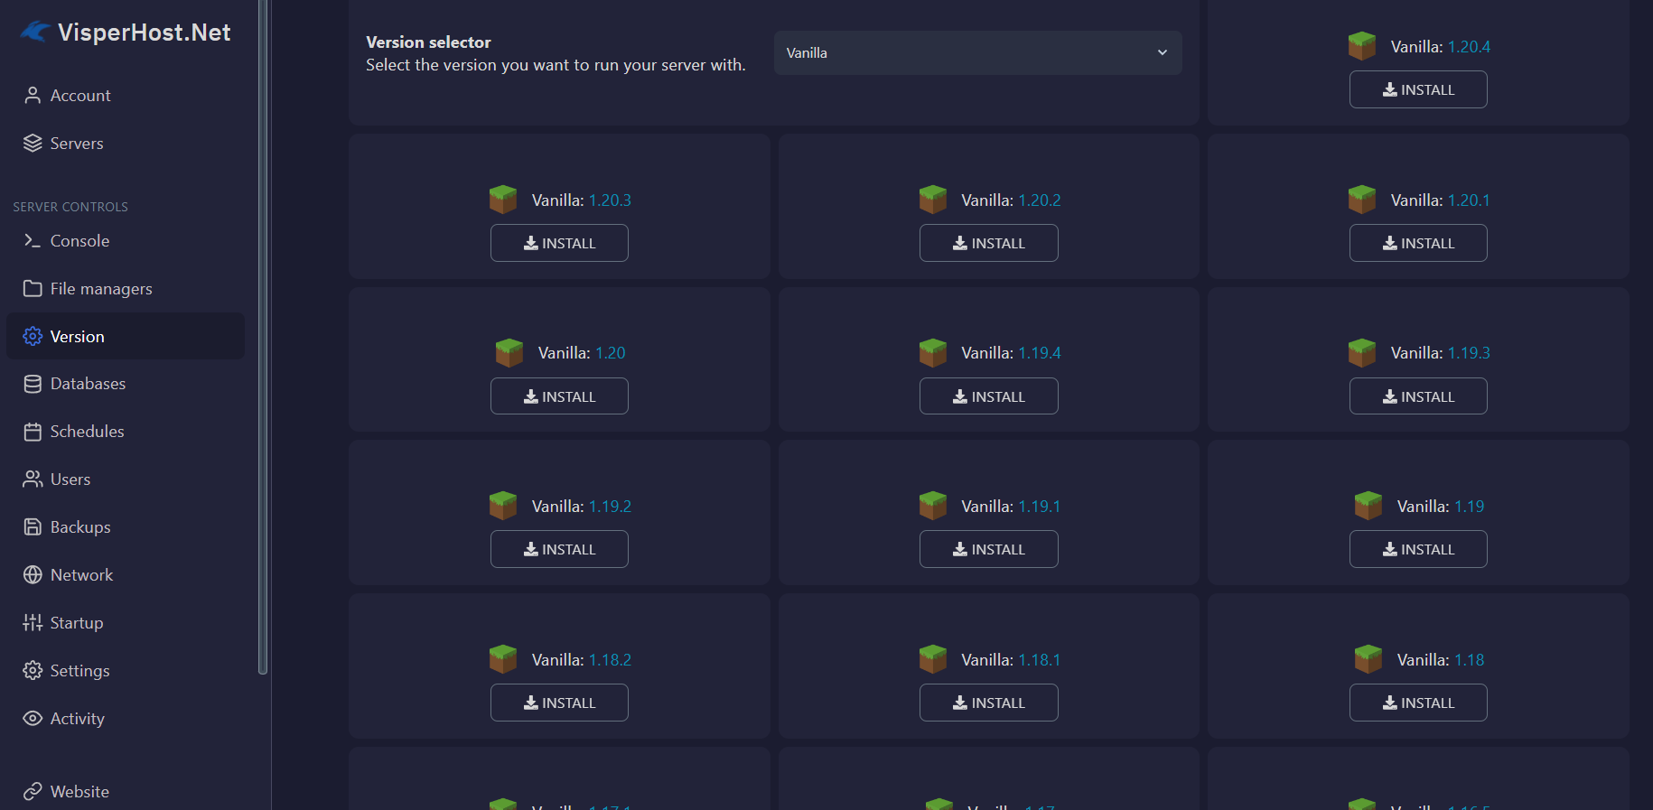Image resolution: width=1653 pixels, height=810 pixels.
Task: Click the Servers stack icon
Action: point(33,144)
